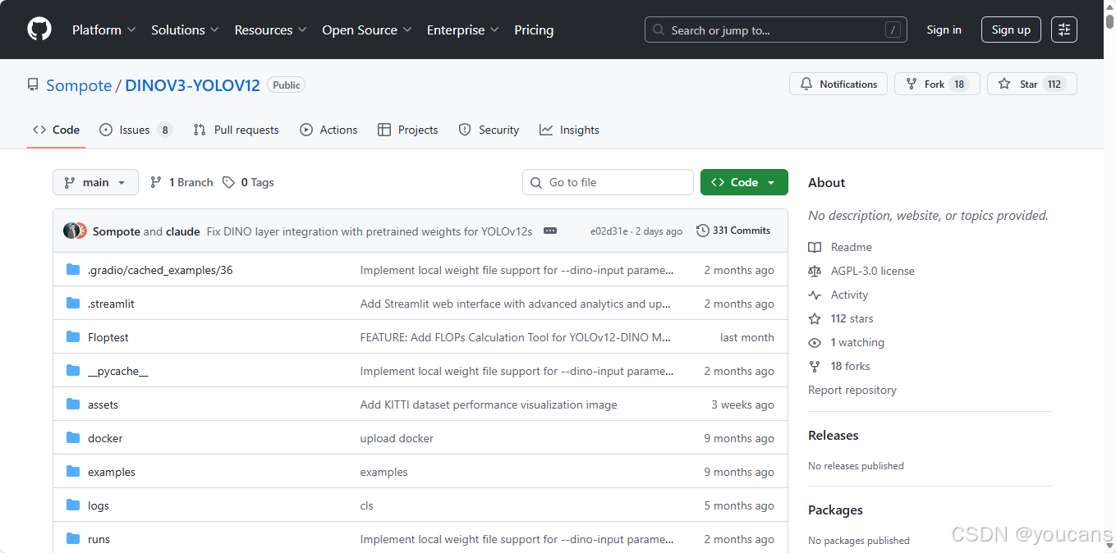Open the upload docker commit message
The width and height of the screenshot is (1116, 553).
pyautogui.click(x=397, y=438)
